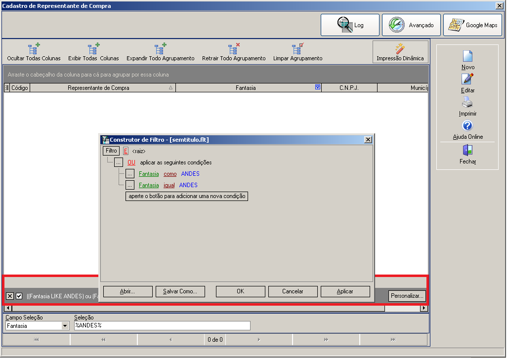
Task: Click Abrir... to load a filter
Action: [x=127, y=291]
